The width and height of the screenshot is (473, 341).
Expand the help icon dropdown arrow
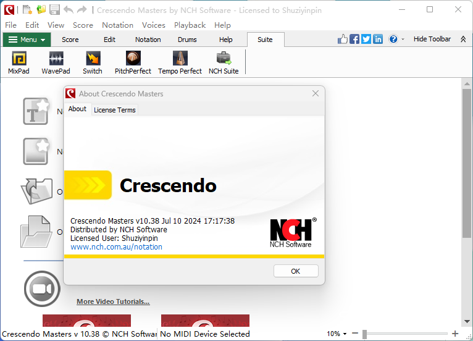click(403, 40)
